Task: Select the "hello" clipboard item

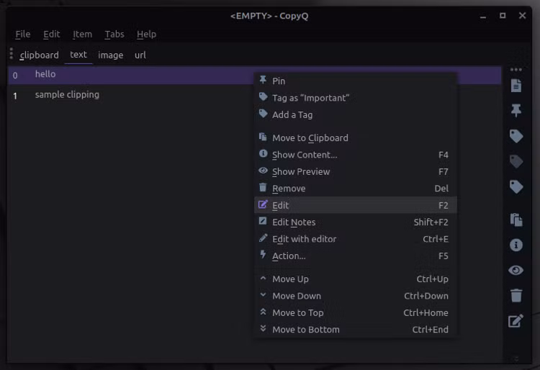Action: coord(254,75)
